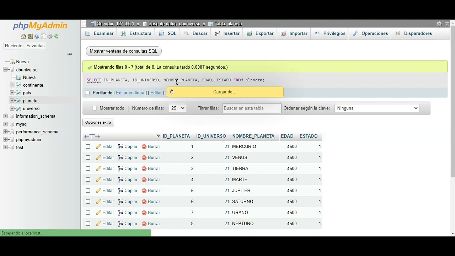Open phpMyAdmin documentation help icon
455x256 pixels.
point(37,36)
